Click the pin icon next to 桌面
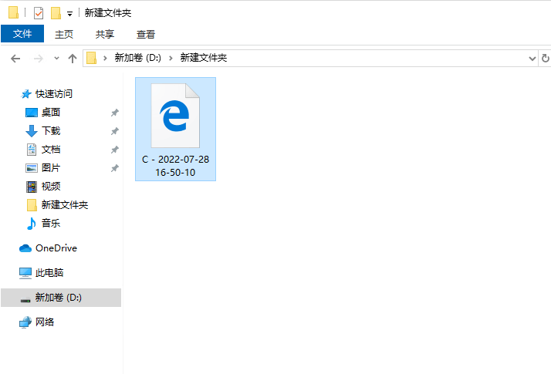 point(114,113)
